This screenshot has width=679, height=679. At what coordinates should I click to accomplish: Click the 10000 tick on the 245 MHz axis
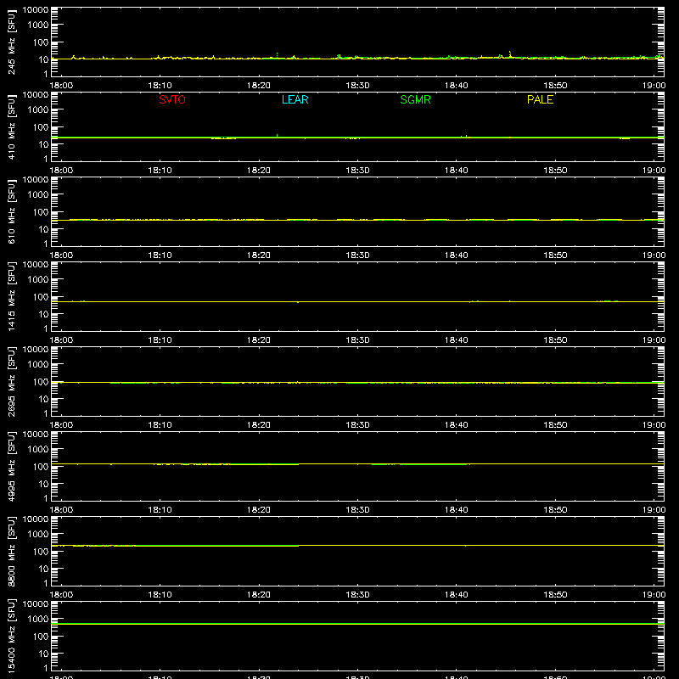(x=36, y=10)
